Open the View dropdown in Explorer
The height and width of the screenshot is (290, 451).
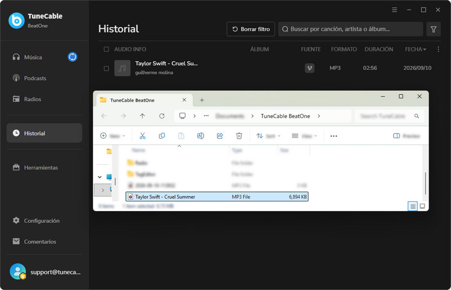pos(304,136)
